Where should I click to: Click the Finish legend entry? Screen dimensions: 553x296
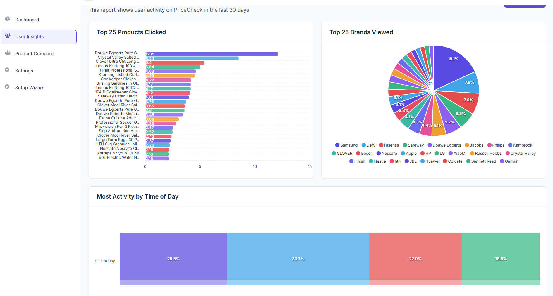(357, 161)
